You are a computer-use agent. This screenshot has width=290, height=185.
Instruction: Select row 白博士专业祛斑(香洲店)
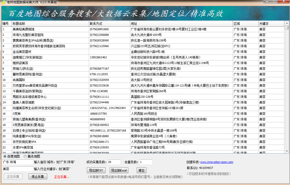pos(143,131)
